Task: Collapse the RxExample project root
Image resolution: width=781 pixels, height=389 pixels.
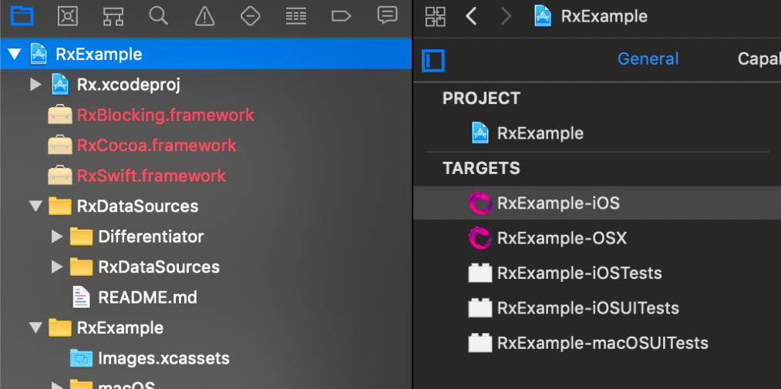Action: 15,54
